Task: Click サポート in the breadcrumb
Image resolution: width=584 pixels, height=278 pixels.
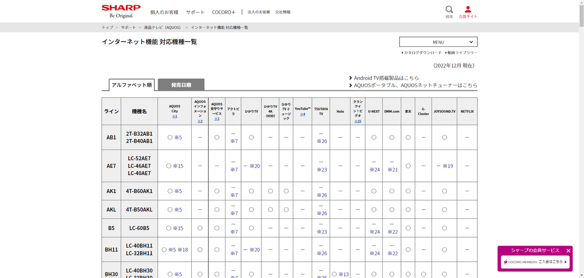Action: 129,27
